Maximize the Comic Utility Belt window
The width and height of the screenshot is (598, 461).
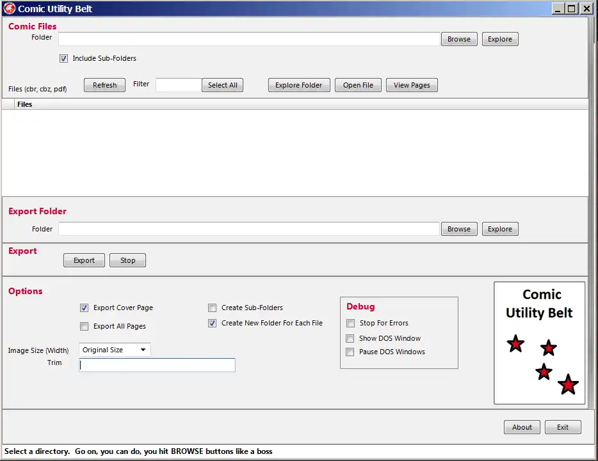click(x=571, y=8)
